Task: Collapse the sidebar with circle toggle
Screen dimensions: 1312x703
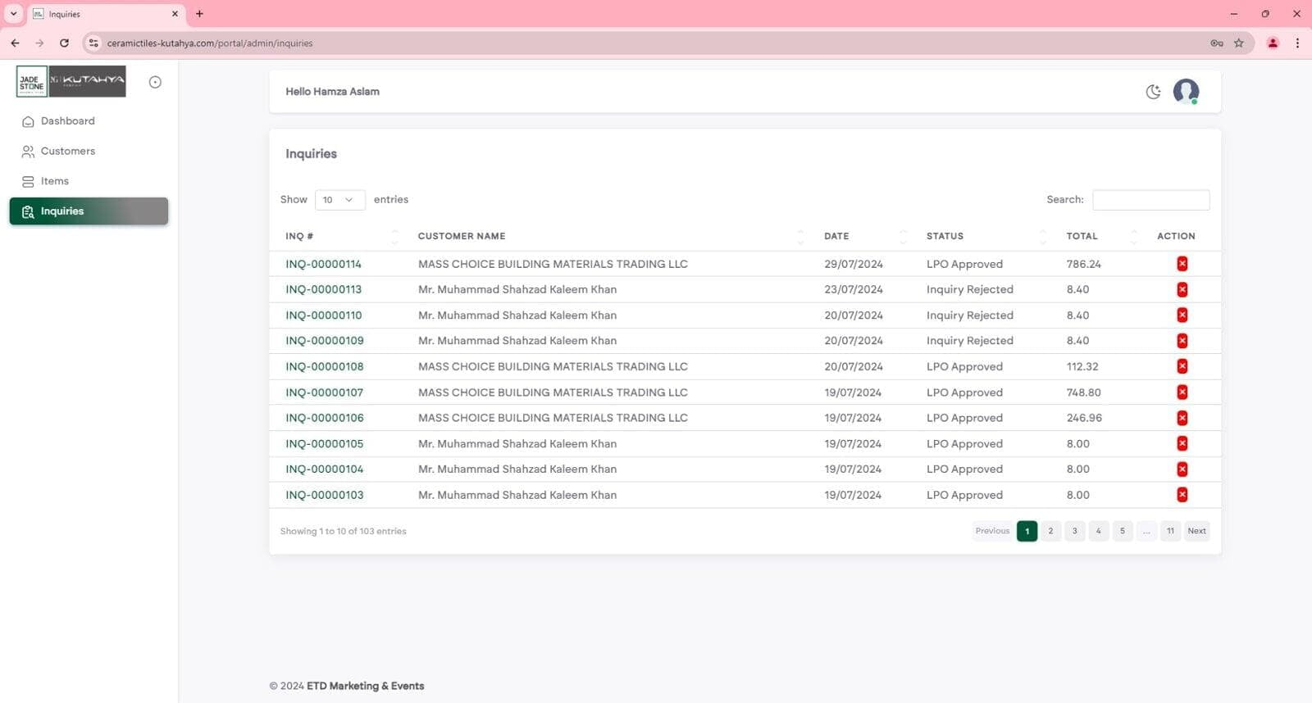Action: pyautogui.click(x=155, y=82)
